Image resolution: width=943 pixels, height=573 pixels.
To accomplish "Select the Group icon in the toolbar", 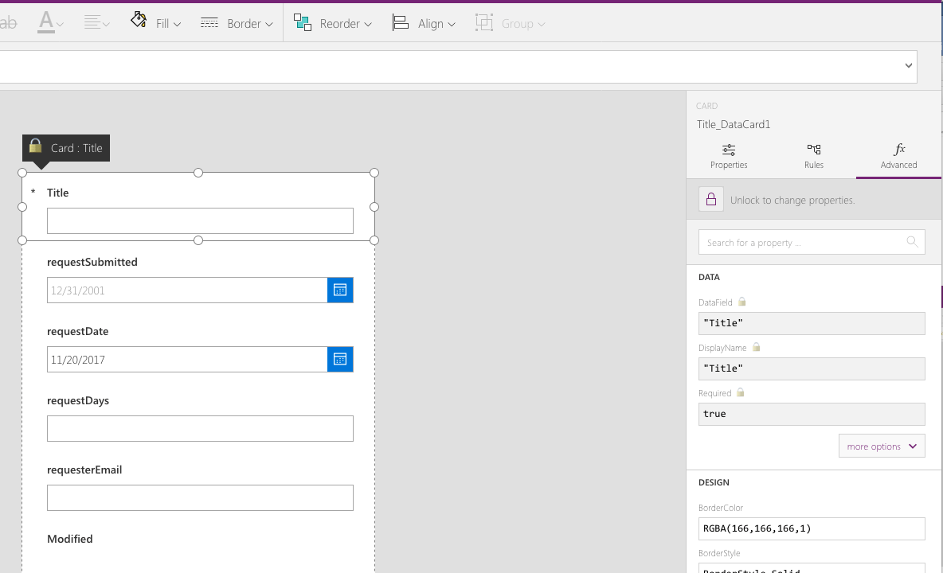I will pos(484,22).
